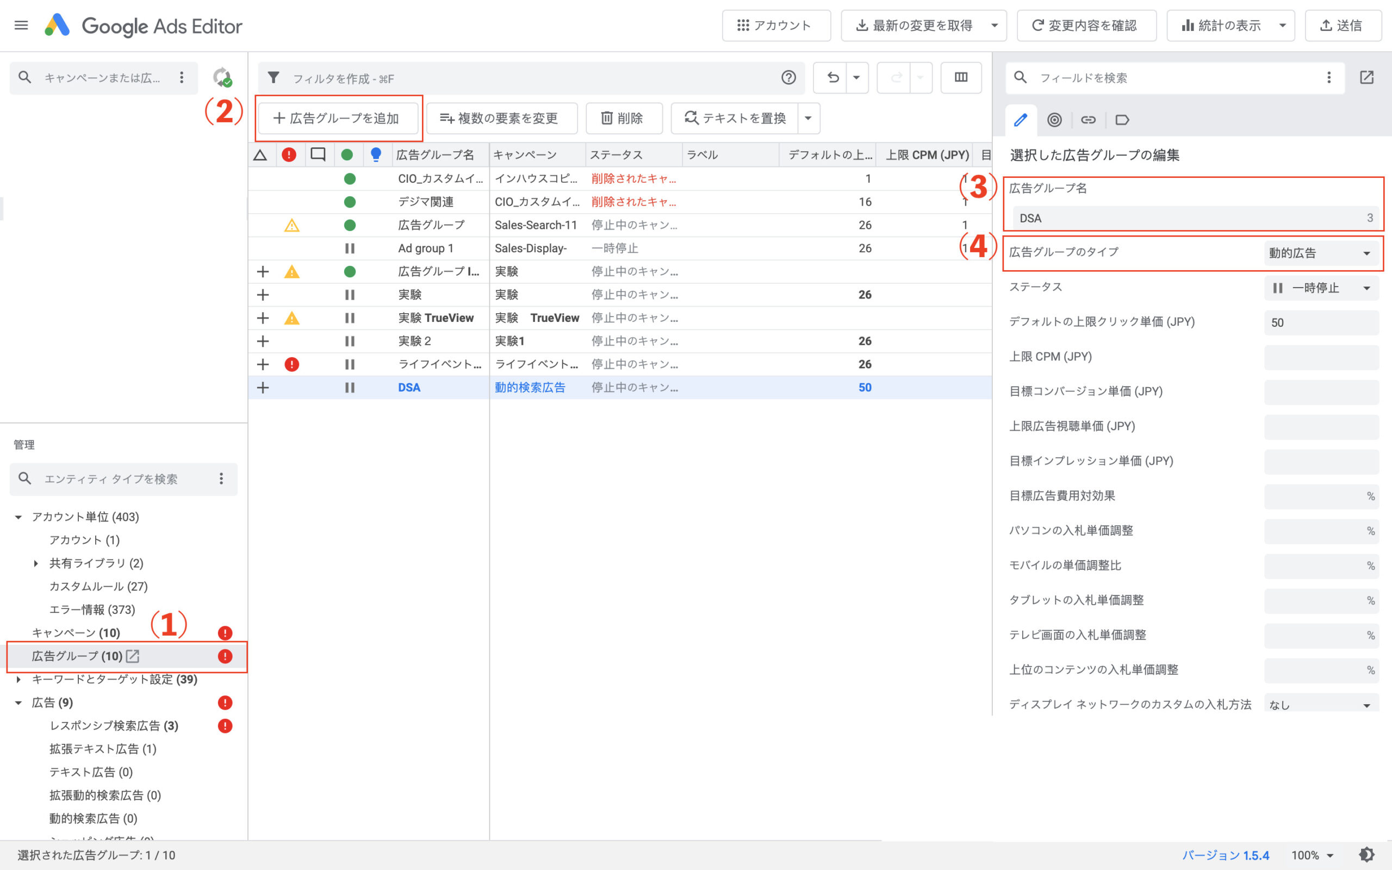Open the three-dot menu beside field search
This screenshot has width=1392, height=870.
[x=1329, y=77]
